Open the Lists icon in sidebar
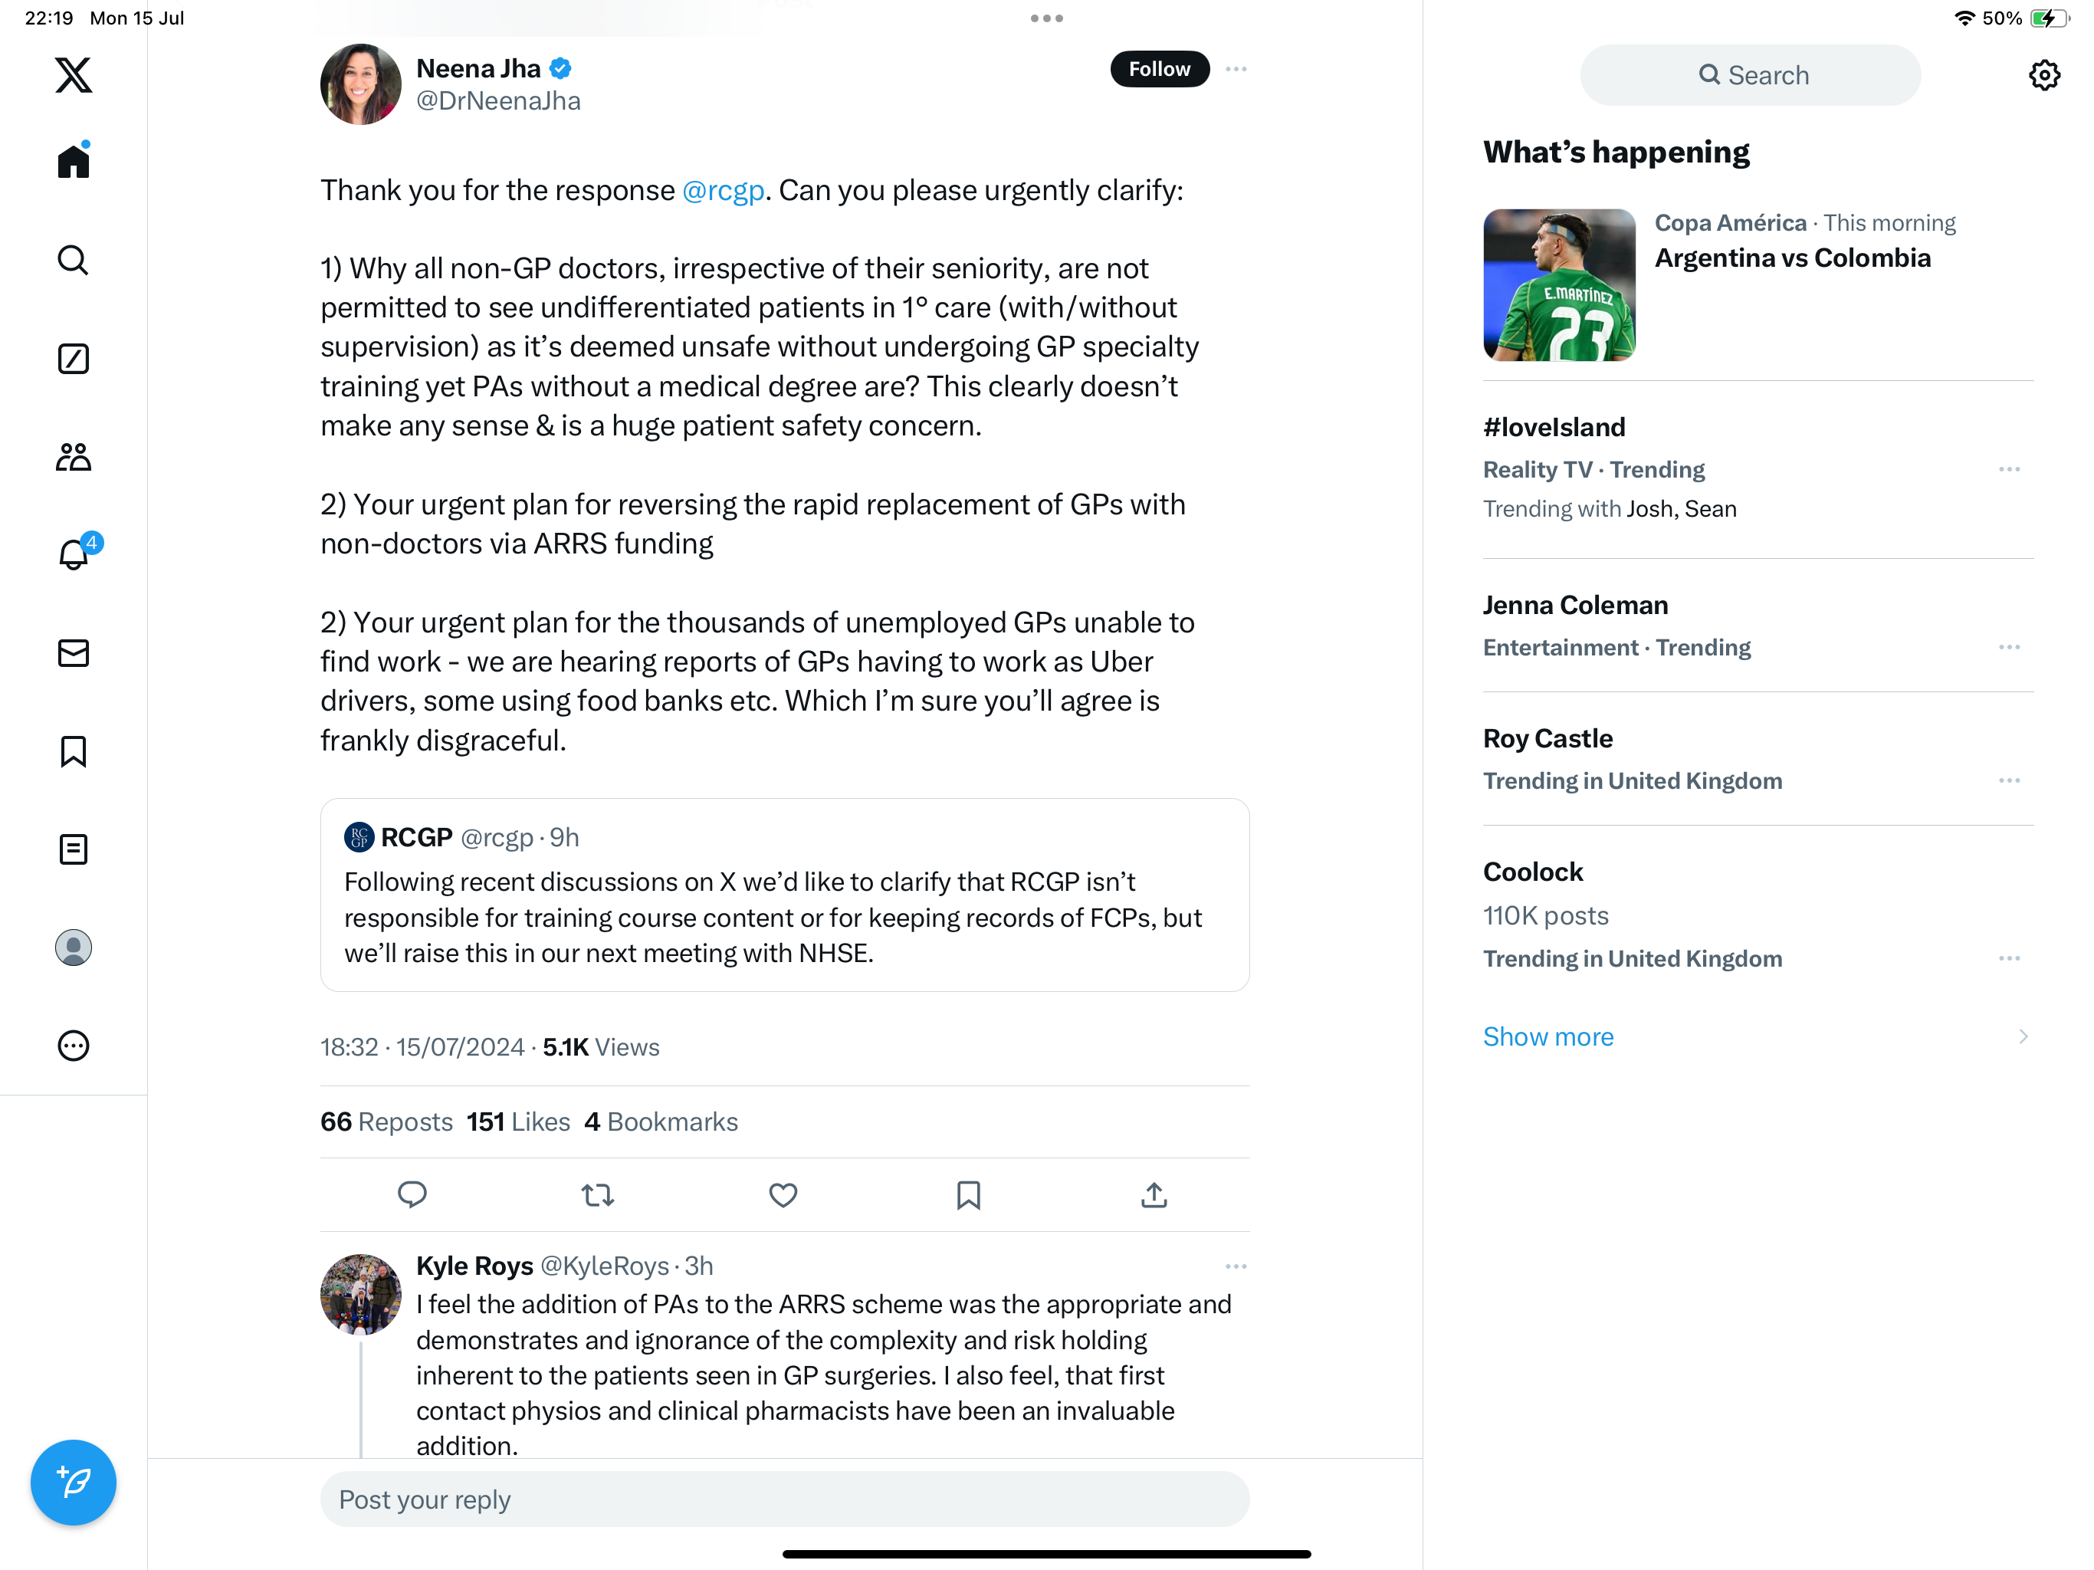Image resolution: width=2094 pixels, height=1570 pixels. click(73, 849)
